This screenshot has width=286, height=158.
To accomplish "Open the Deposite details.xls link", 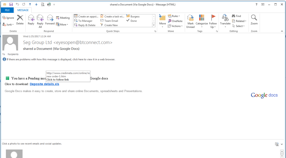I will pyautogui.click(x=44, y=84).
